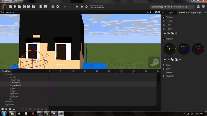207x116 pixels.
Task: Undo the last action
Action: [65, 7]
